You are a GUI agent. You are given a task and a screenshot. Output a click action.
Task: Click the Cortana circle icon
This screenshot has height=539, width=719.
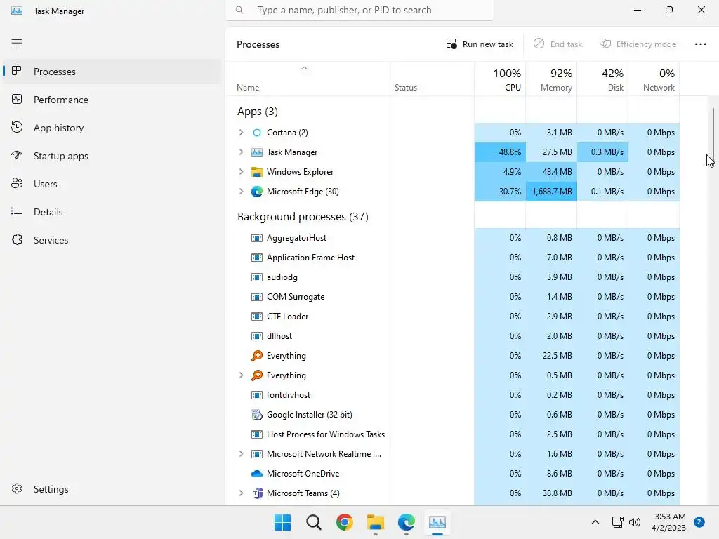(257, 133)
